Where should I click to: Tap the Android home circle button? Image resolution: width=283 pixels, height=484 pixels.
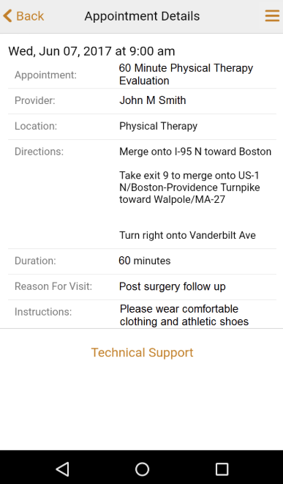(x=142, y=469)
